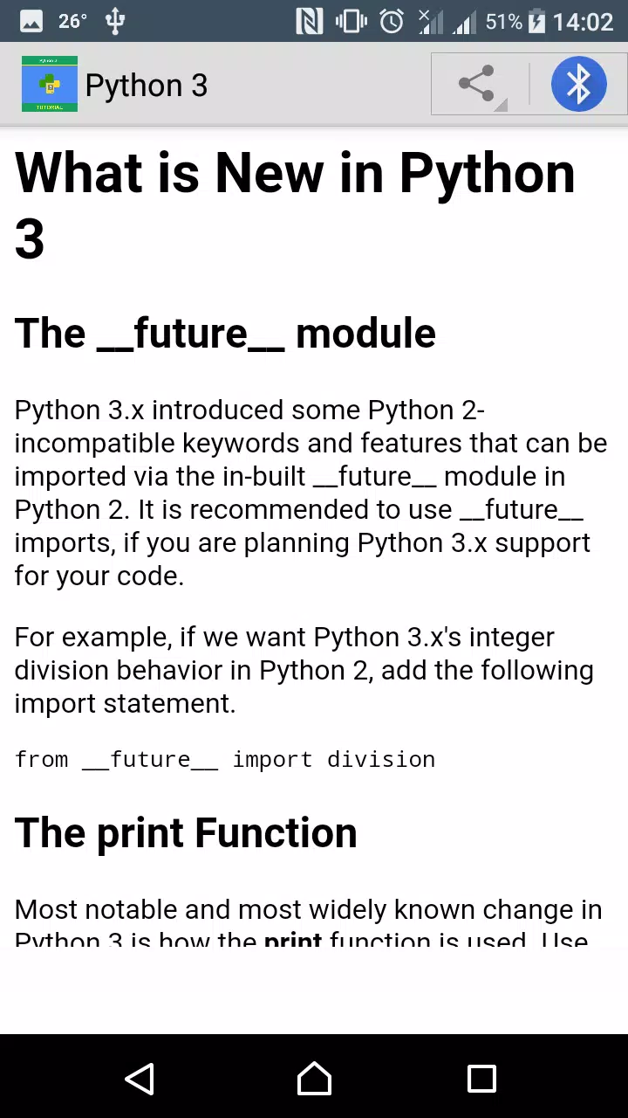Tap the vibrate mode status icon
The width and height of the screenshot is (628, 1118).
click(351, 21)
